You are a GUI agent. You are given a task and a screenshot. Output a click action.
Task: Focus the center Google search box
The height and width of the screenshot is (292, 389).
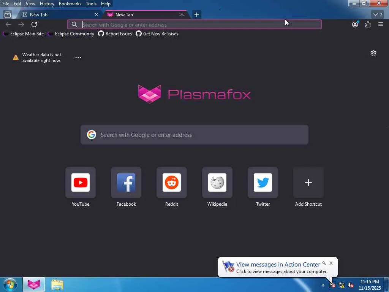pyautogui.click(x=194, y=135)
